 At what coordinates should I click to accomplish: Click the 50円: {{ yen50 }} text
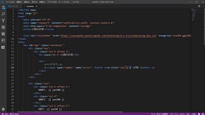[x=50, y=109]
